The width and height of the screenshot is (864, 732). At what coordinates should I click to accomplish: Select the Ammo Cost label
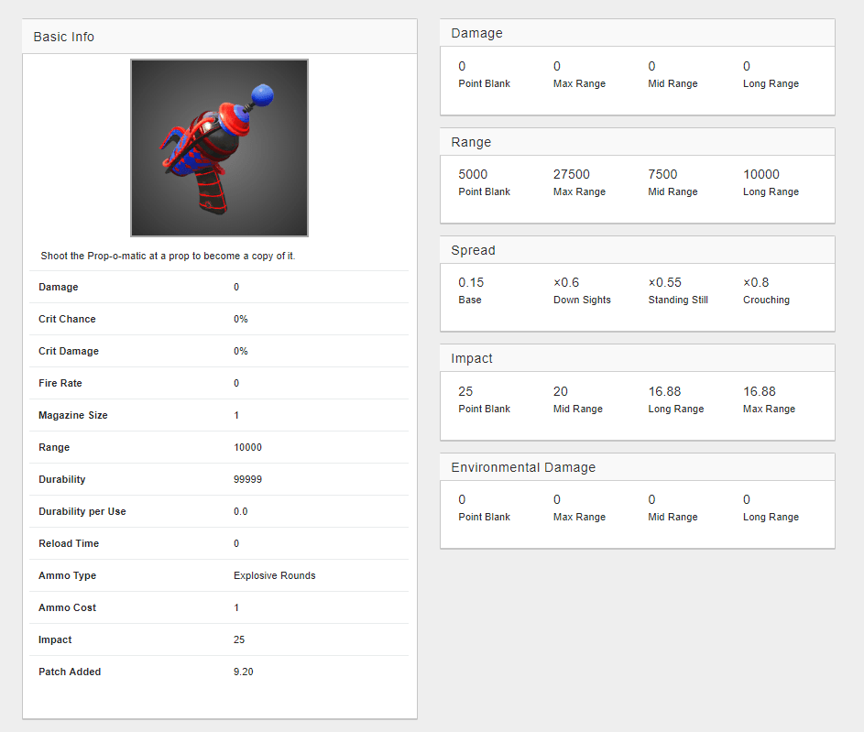click(67, 607)
